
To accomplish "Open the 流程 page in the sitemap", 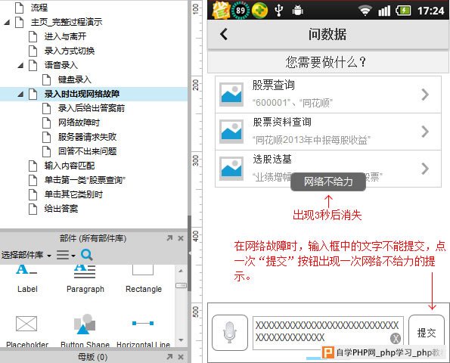I will (x=39, y=8).
